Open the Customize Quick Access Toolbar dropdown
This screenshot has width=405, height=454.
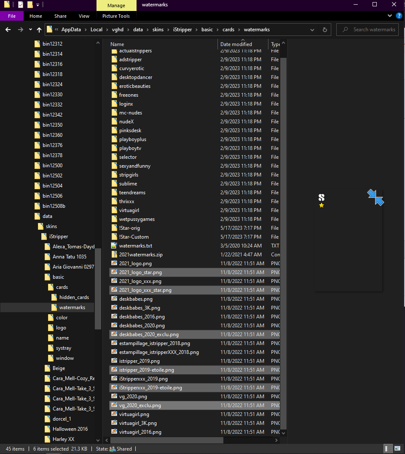tap(38, 5)
